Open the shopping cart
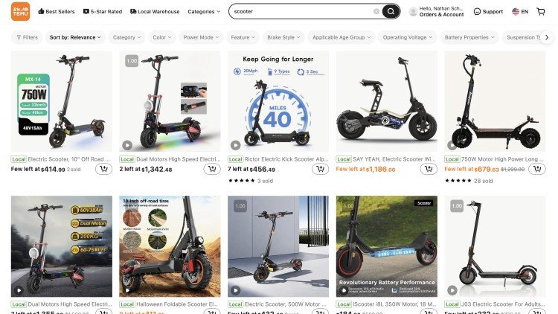This screenshot has height=314, width=558. point(541,11)
